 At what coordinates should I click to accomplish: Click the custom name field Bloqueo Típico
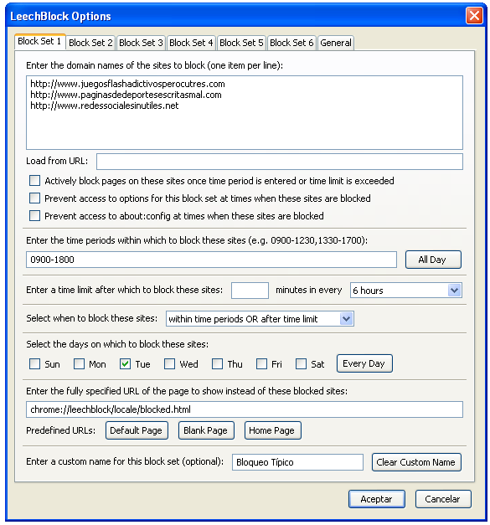297,462
